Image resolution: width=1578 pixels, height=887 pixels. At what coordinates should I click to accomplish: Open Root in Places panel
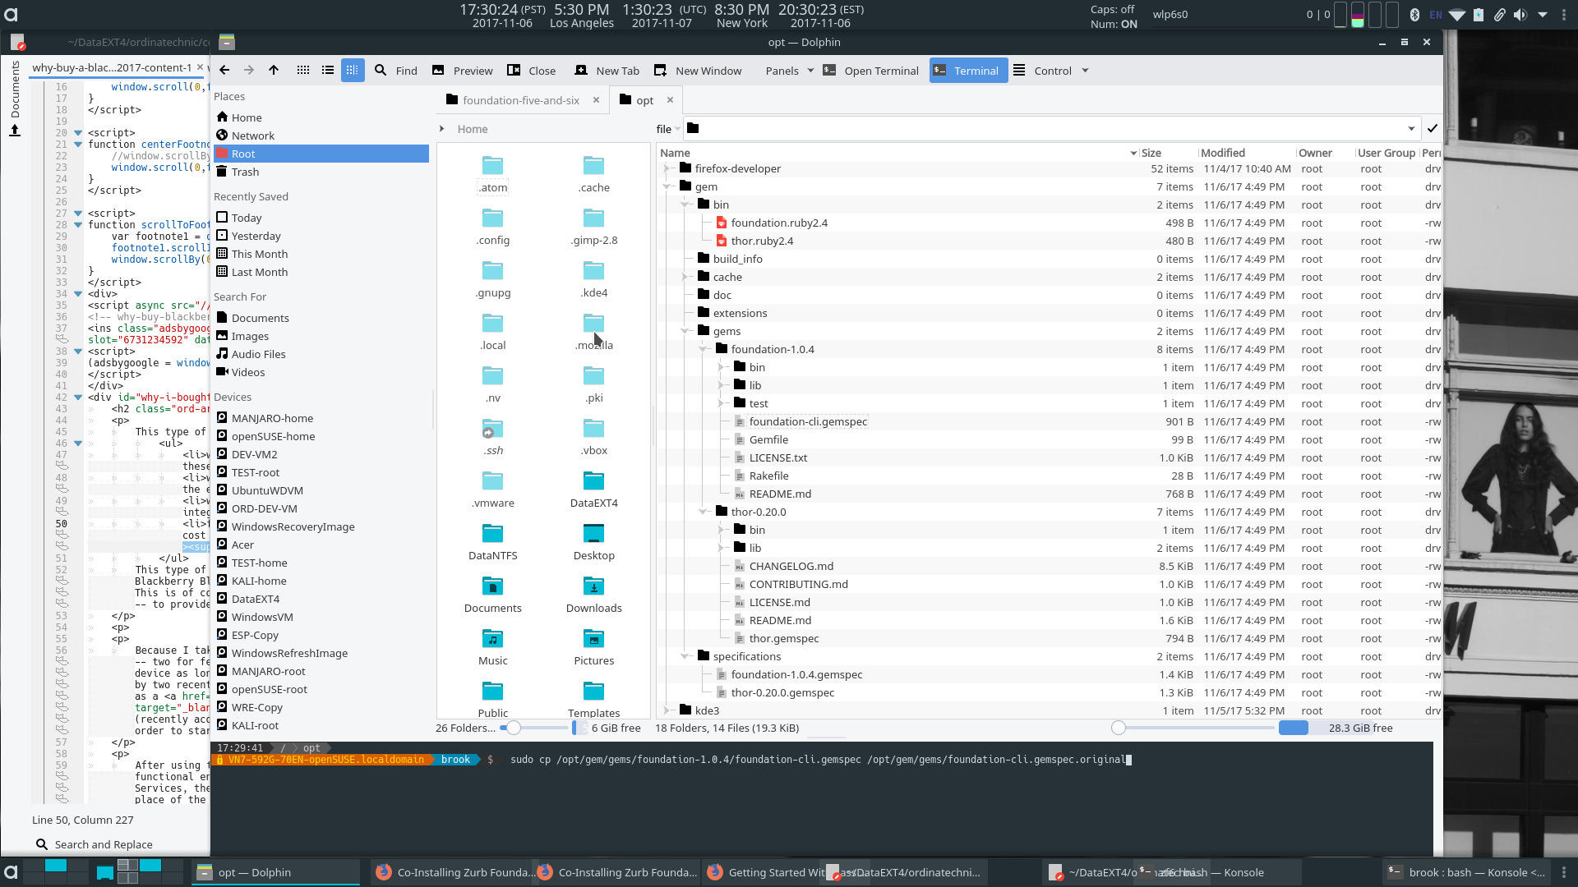321,154
